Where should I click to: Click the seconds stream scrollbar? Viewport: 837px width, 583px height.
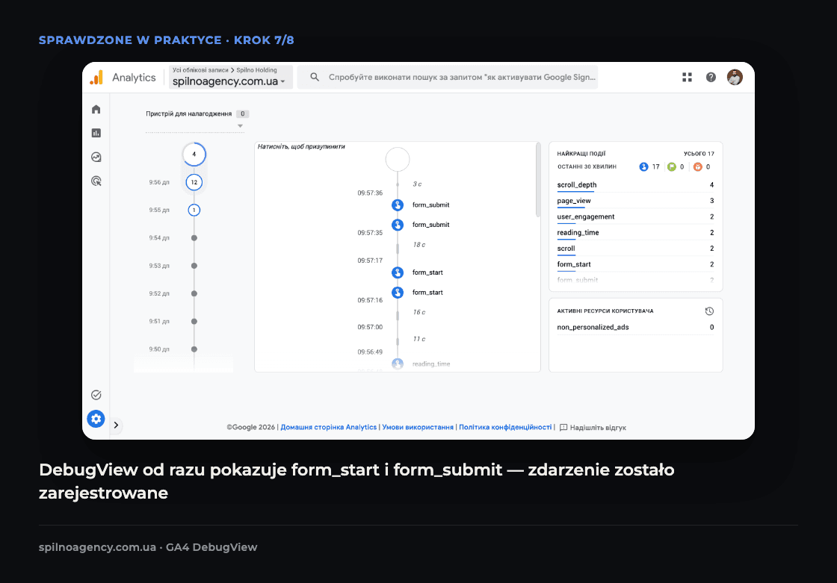(x=538, y=180)
